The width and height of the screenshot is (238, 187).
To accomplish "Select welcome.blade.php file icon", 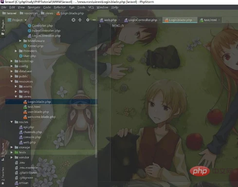I will tap(25, 117).
